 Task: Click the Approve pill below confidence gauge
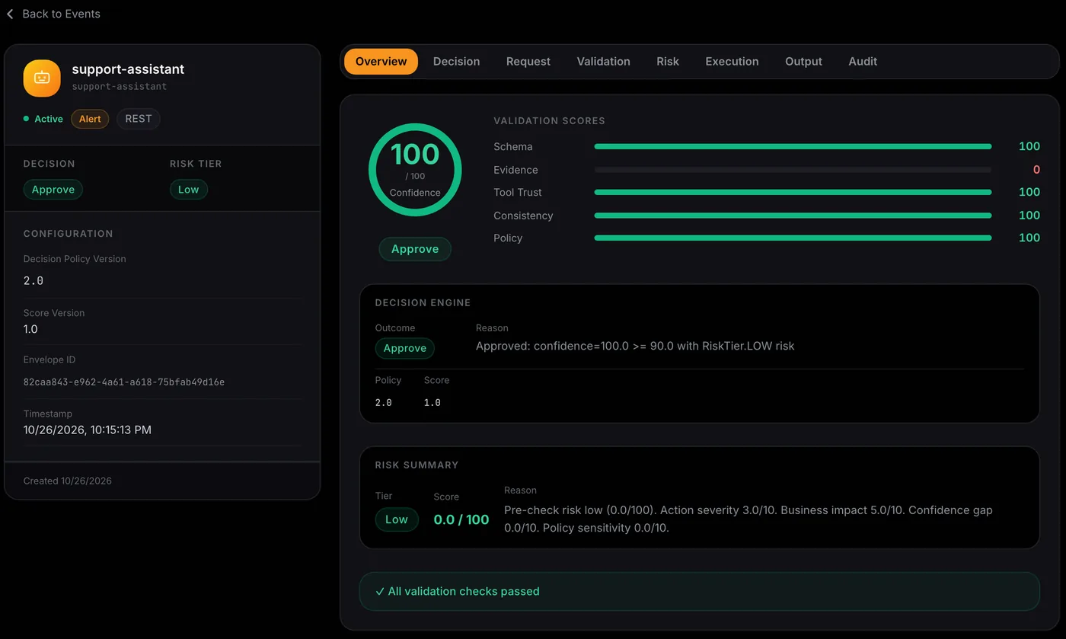click(415, 249)
